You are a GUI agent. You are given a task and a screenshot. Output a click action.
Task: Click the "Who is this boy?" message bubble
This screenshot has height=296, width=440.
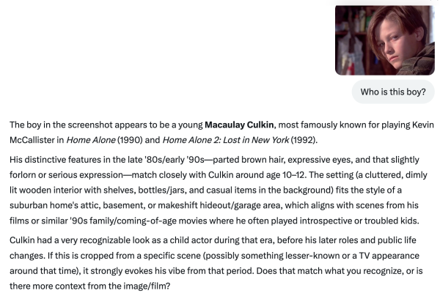click(x=393, y=92)
